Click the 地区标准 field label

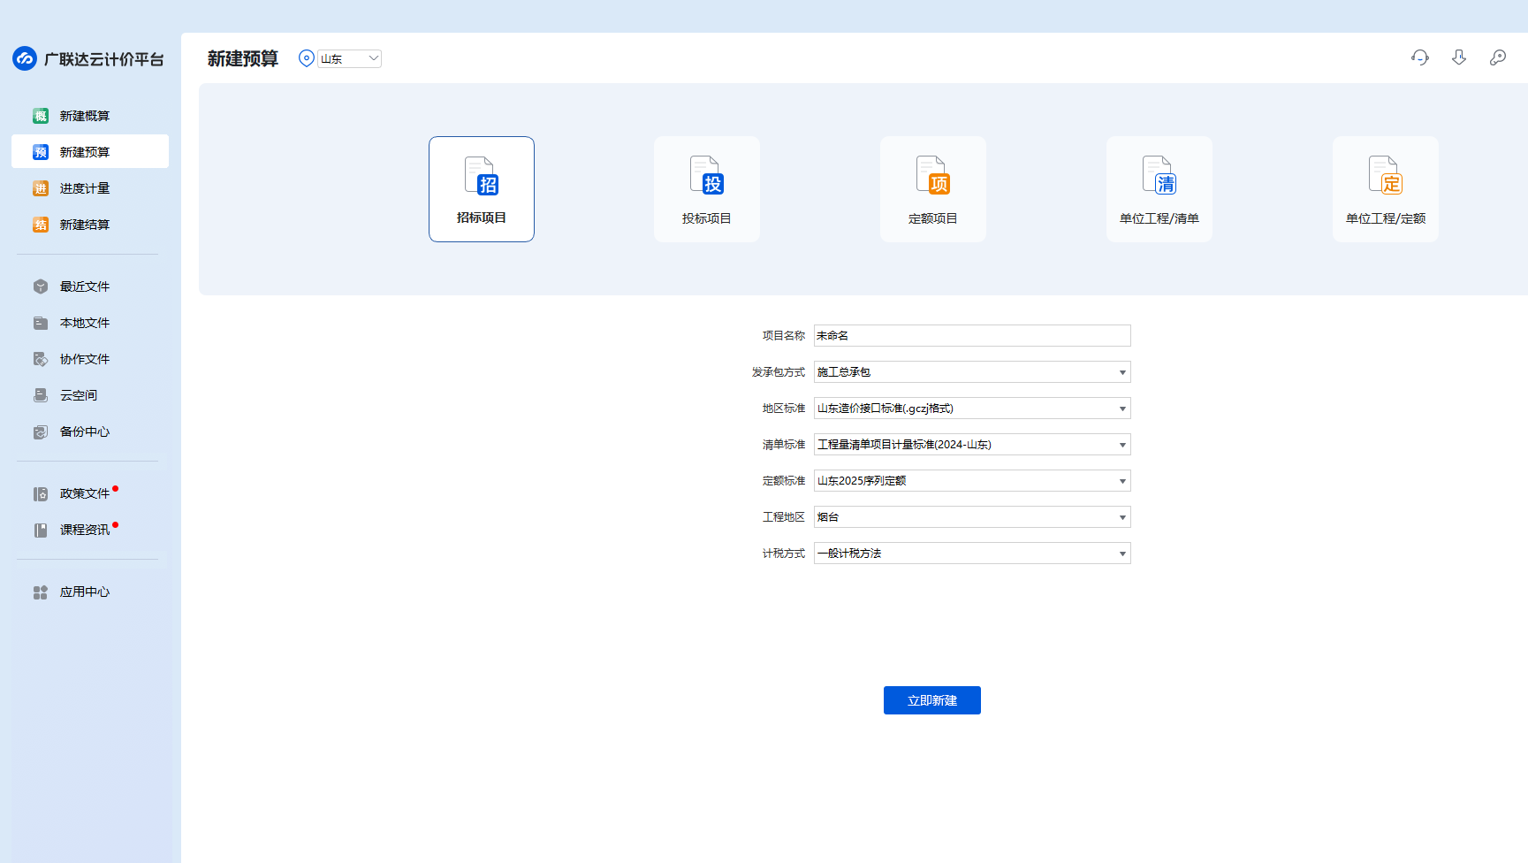(784, 409)
